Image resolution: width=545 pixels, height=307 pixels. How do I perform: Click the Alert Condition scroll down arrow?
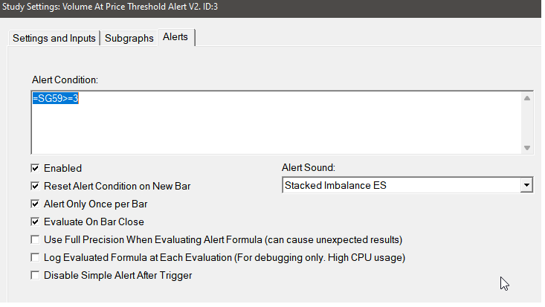pyautogui.click(x=527, y=148)
